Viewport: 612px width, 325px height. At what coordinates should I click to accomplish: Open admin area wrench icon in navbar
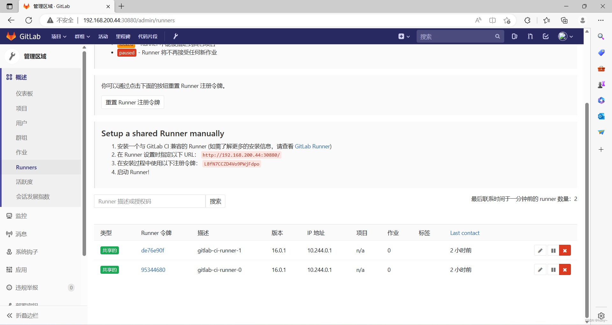click(x=175, y=36)
